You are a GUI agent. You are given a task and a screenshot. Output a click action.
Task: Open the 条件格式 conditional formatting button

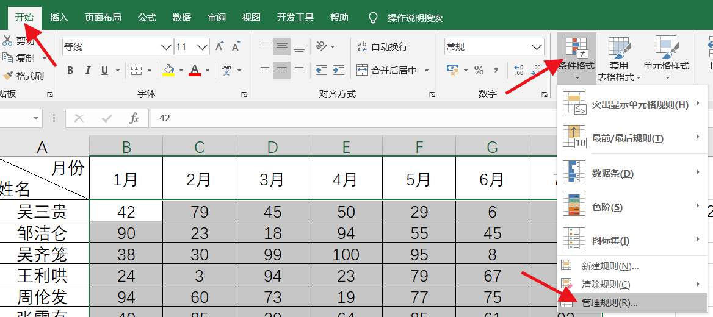[576, 59]
